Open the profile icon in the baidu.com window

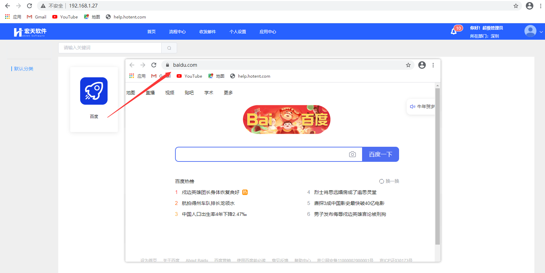[x=422, y=65]
